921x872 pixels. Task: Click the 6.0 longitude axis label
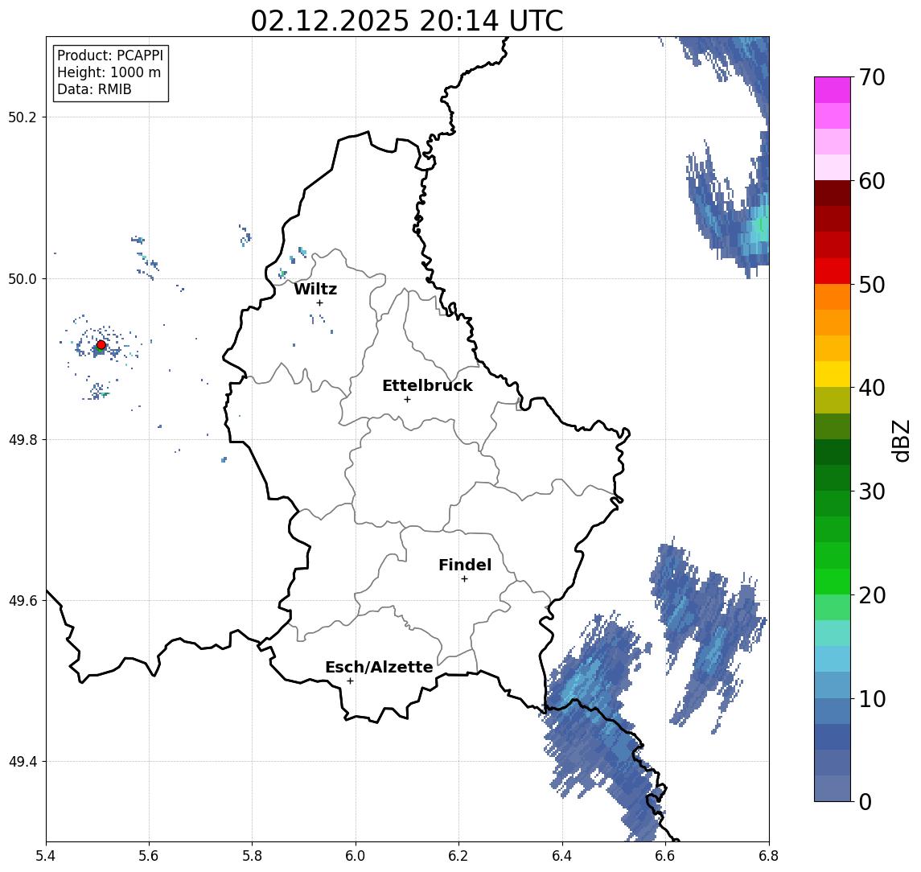point(356,856)
